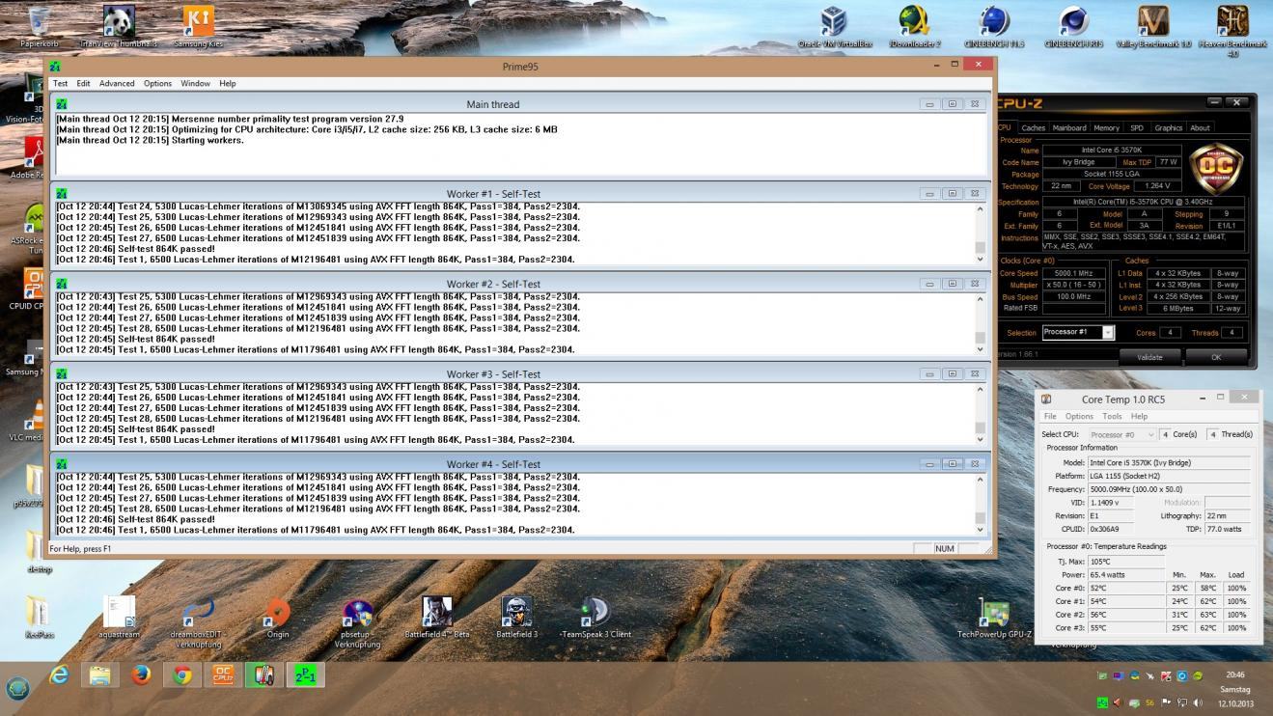
Task: Open Core Temp Help menu
Action: click(1139, 416)
